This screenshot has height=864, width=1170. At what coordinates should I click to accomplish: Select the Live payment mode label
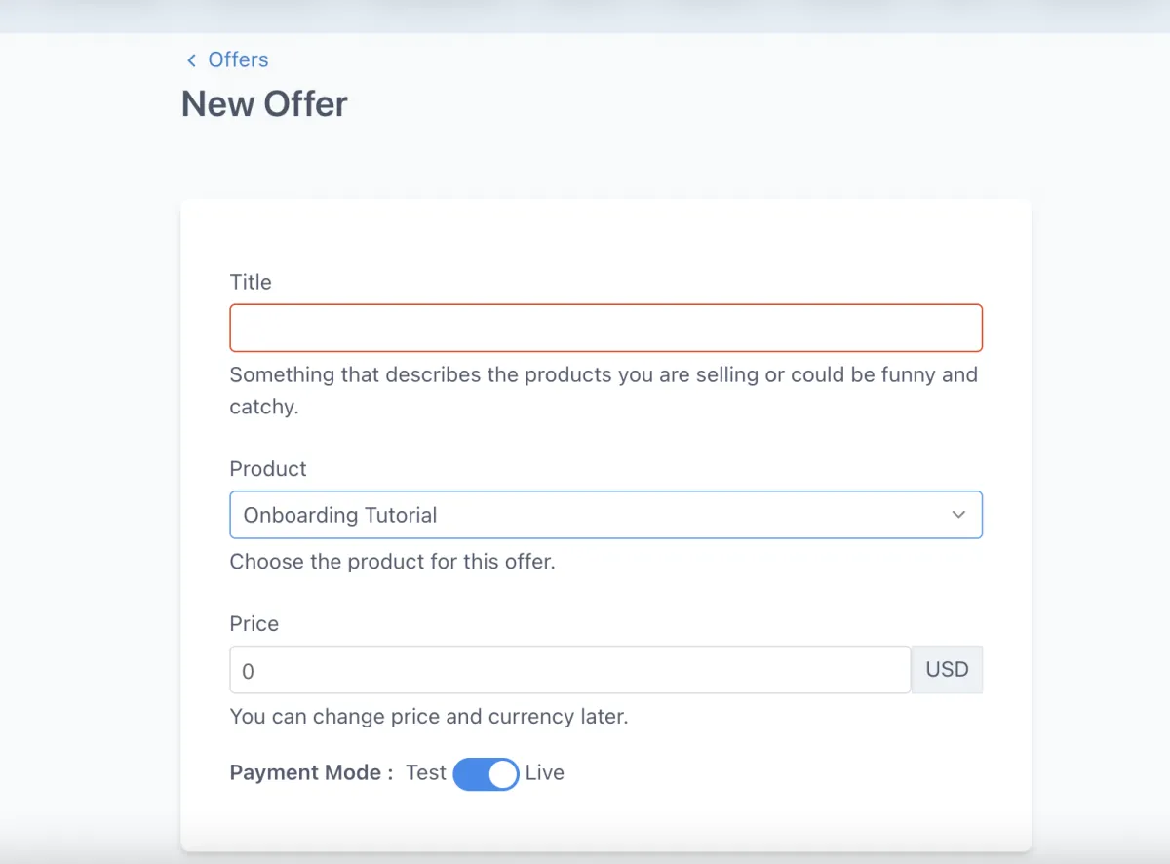545,773
